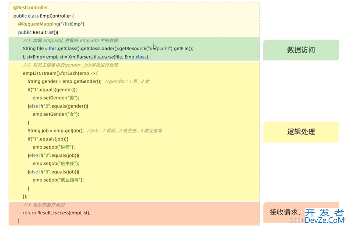Viewport: 347px width, 226px height.
Task: Click 'empList.stream().forEach(emp -> {' line
Action: 60,73
